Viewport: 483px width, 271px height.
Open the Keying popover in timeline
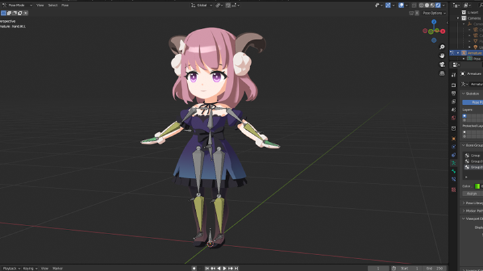pyautogui.click(x=30, y=268)
